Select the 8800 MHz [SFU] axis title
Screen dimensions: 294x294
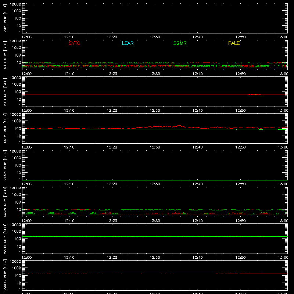5,239
